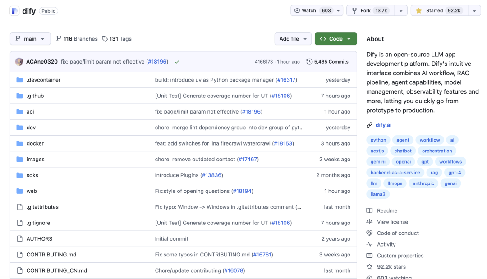This screenshot has width=487, height=279.
Task: Select the backend-as-a-service topic tag
Action: point(395,173)
